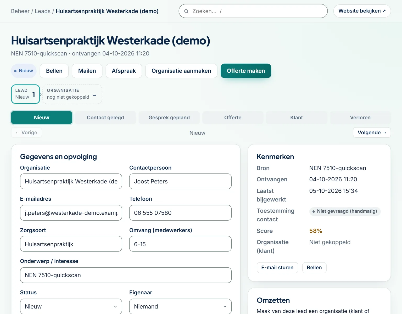Screen dimensions: 402x314
Task: Select the Nieuw pipeline stage tab
Action: click(42, 117)
